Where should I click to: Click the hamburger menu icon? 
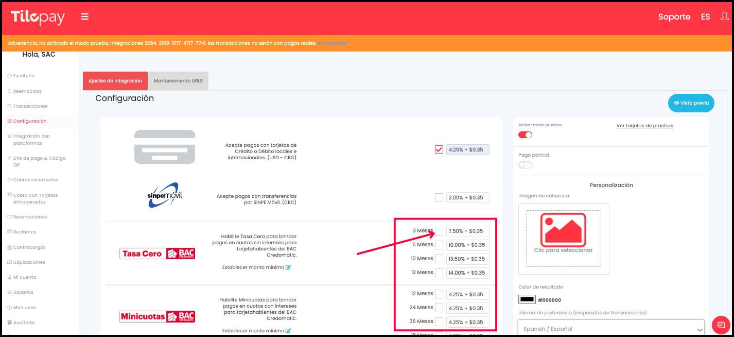tap(85, 17)
